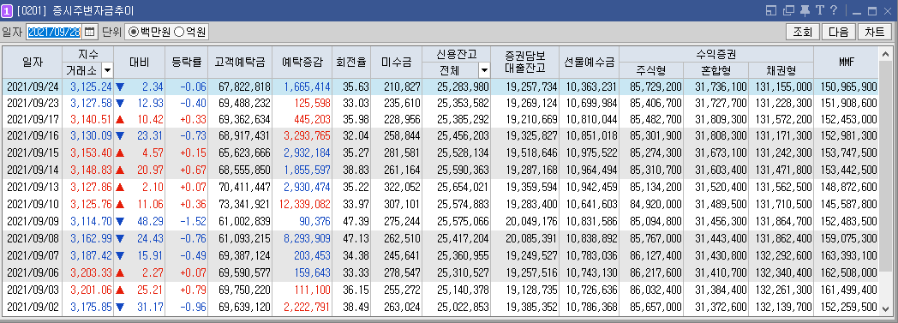Click change rate value -1.52
The image size is (898, 323).
point(193,221)
